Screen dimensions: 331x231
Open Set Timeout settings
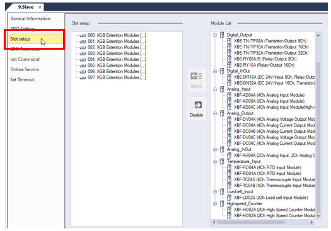(22, 80)
